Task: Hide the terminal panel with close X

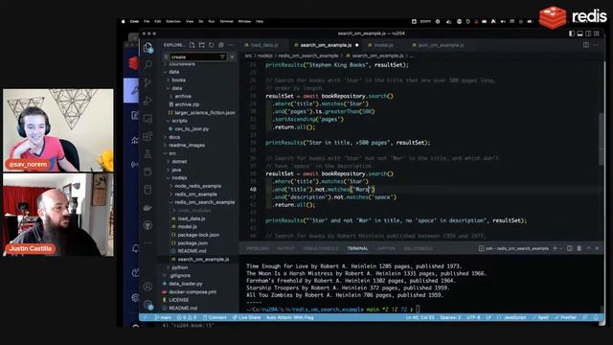Action: pyautogui.click(x=597, y=248)
